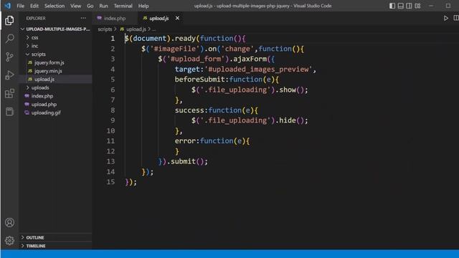Toggle the primary side bar
The width and height of the screenshot is (459, 258).
392,6
